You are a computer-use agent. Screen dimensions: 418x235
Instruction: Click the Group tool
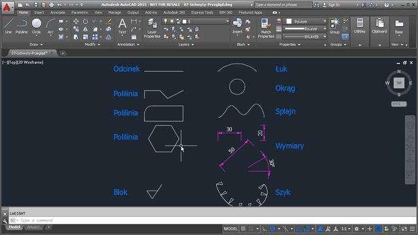coord(334,26)
